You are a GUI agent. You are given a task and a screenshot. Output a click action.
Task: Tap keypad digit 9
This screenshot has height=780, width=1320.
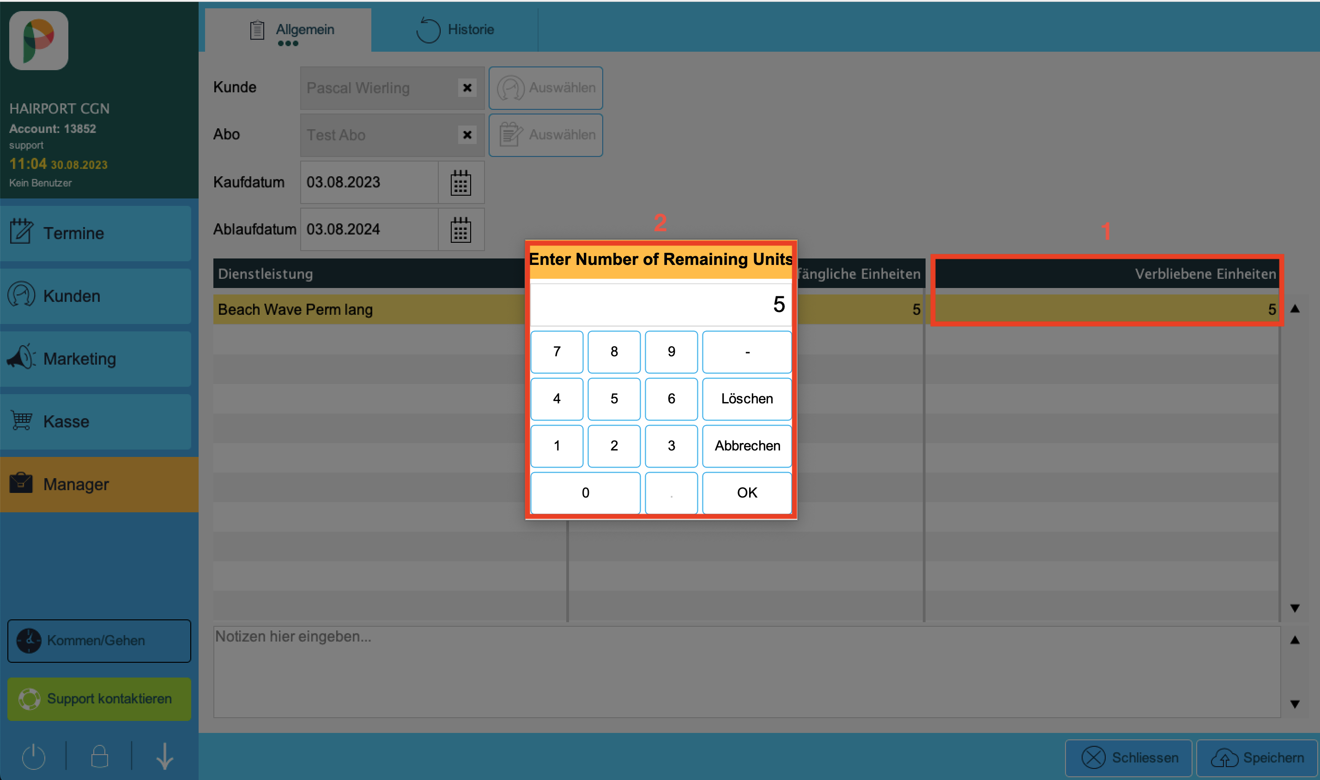point(672,352)
